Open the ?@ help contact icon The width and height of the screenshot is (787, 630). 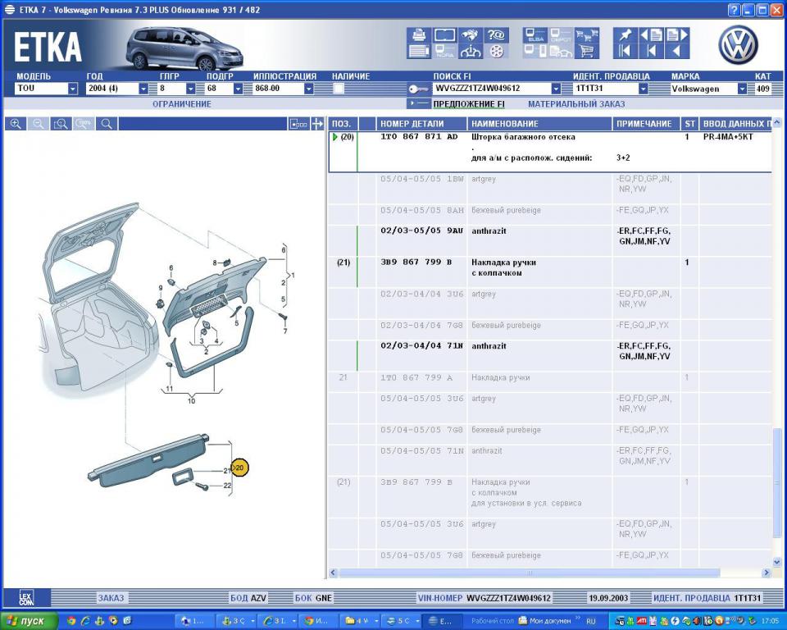pyautogui.click(x=496, y=35)
